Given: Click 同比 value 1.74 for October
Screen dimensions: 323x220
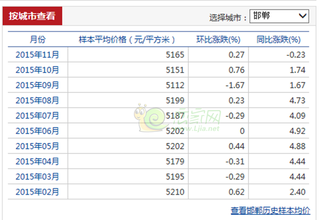Looking at the screenshot, I should tap(298, 70).
